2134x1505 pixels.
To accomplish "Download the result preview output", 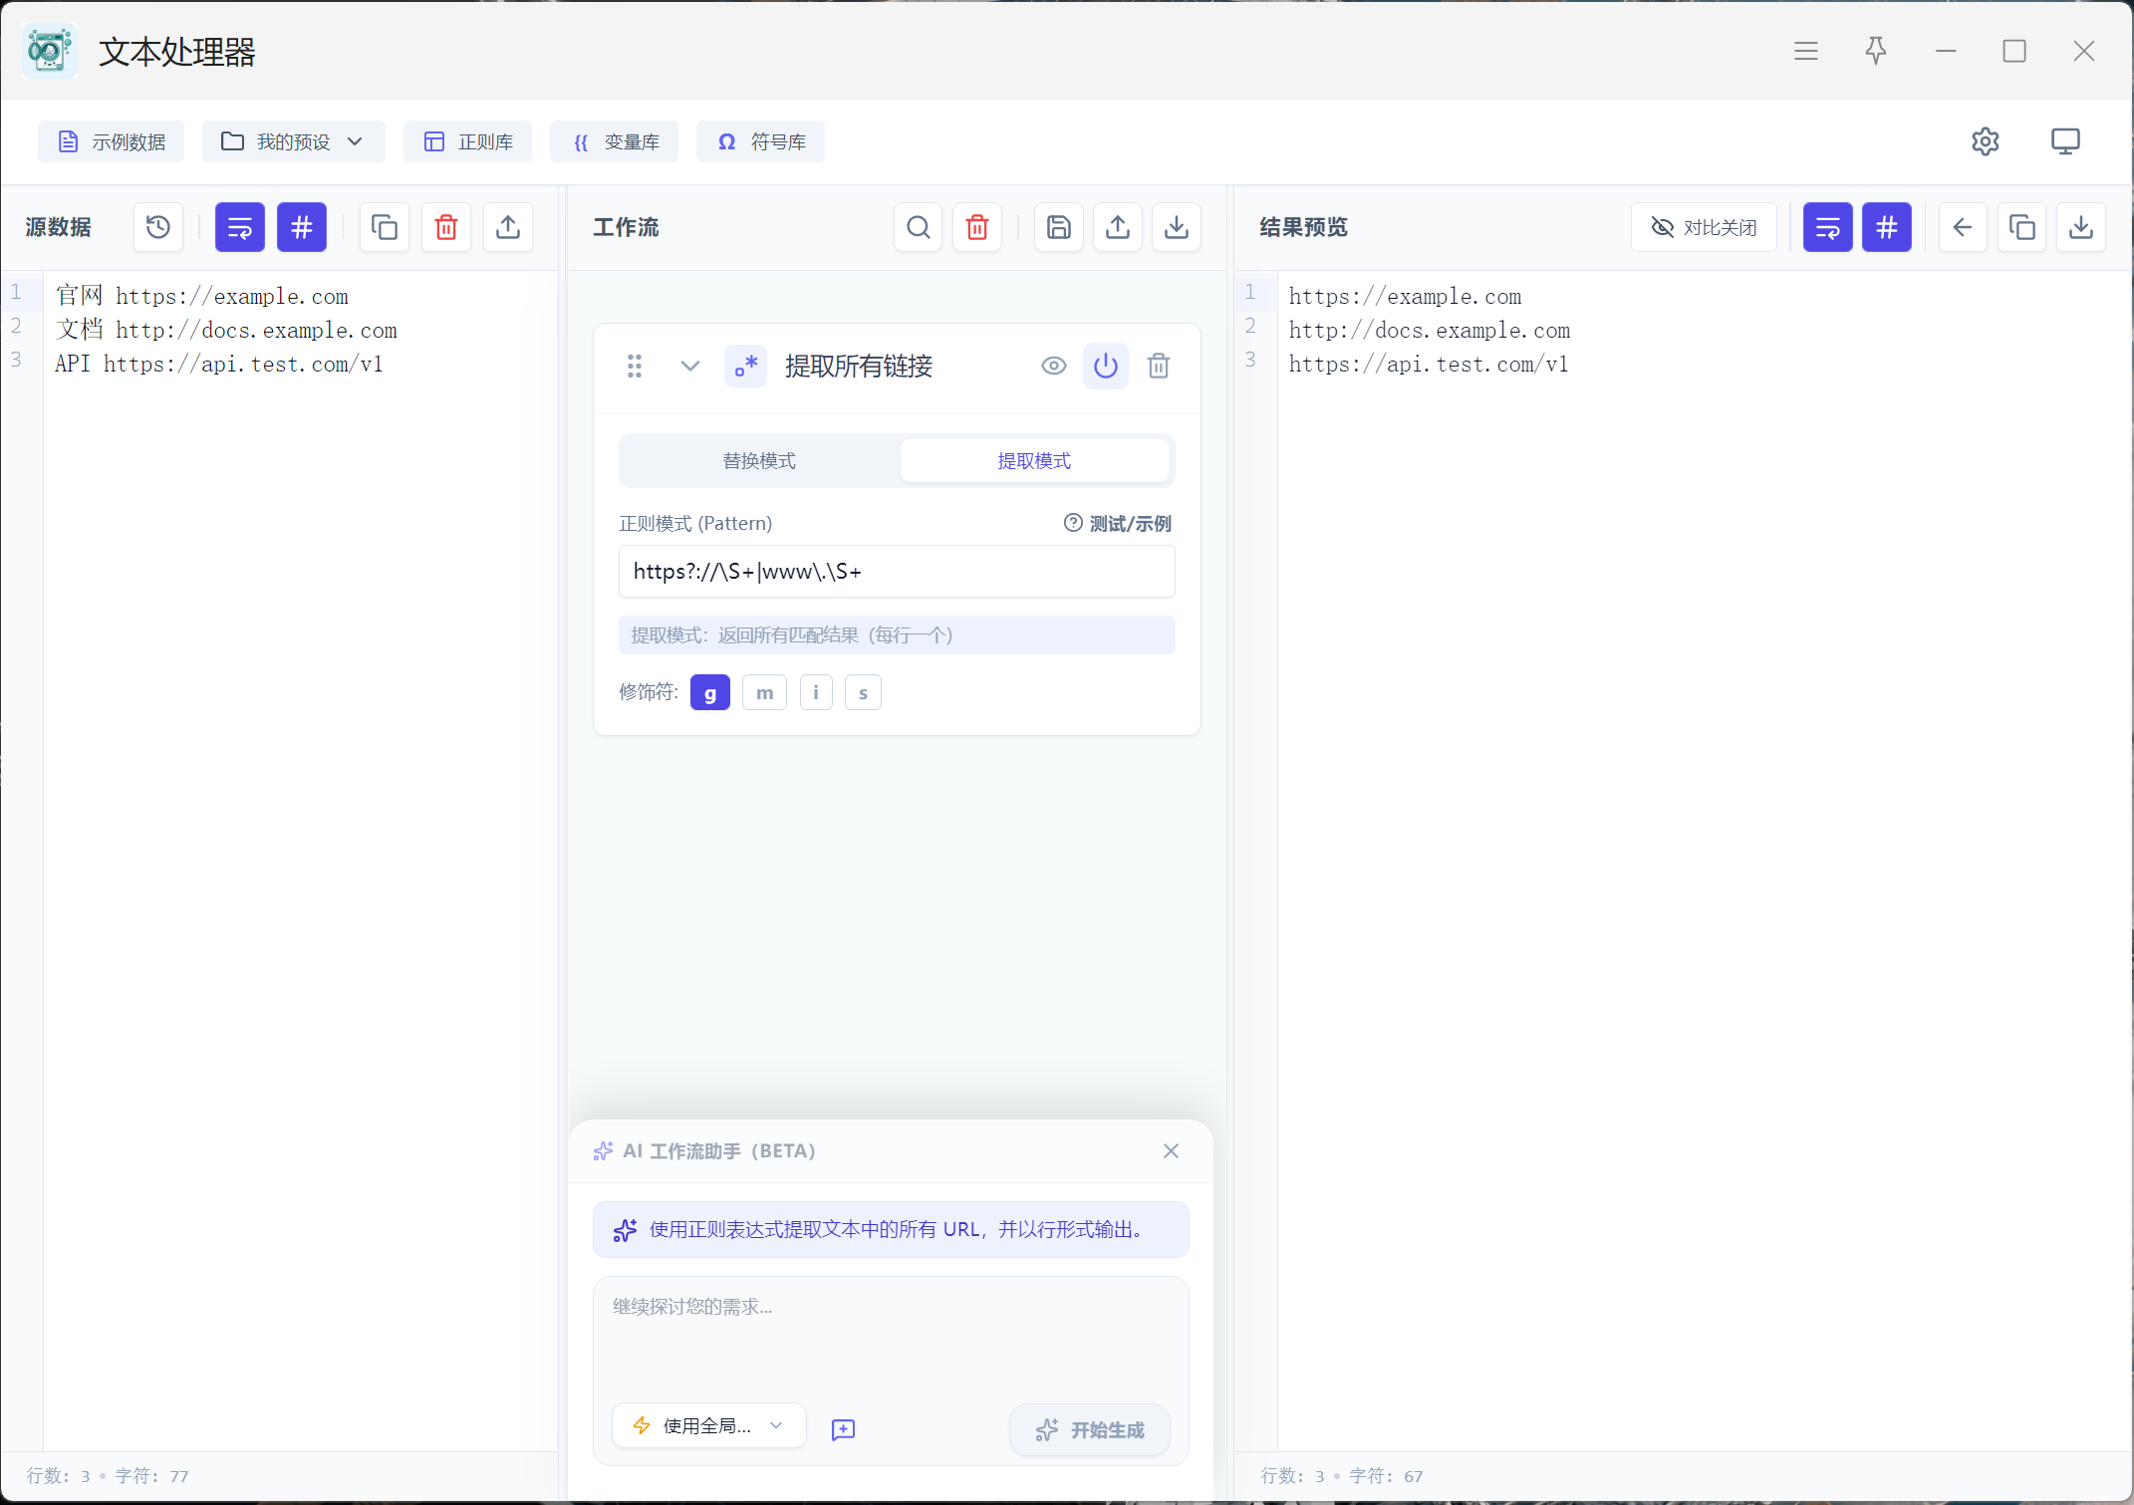I will [x=2080, y=227].
